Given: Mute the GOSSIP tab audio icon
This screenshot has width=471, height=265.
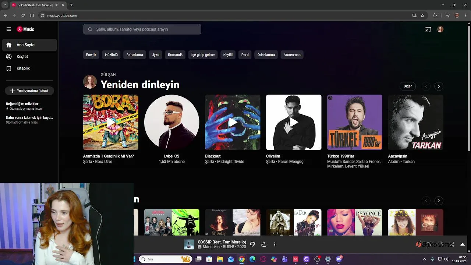Looking at the screenshot, I should click(57, 5).
